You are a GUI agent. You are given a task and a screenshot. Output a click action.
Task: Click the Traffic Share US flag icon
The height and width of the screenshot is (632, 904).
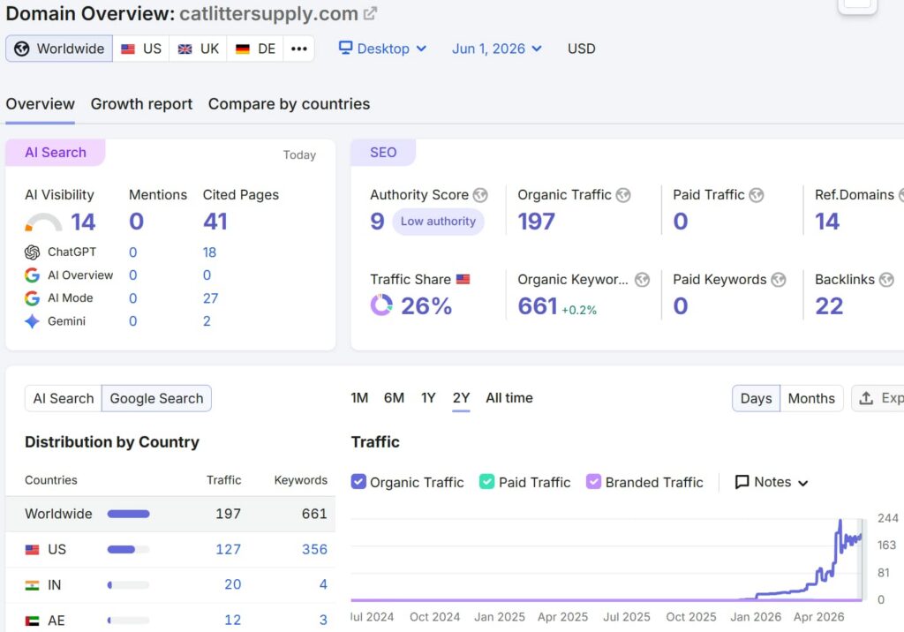463,279
